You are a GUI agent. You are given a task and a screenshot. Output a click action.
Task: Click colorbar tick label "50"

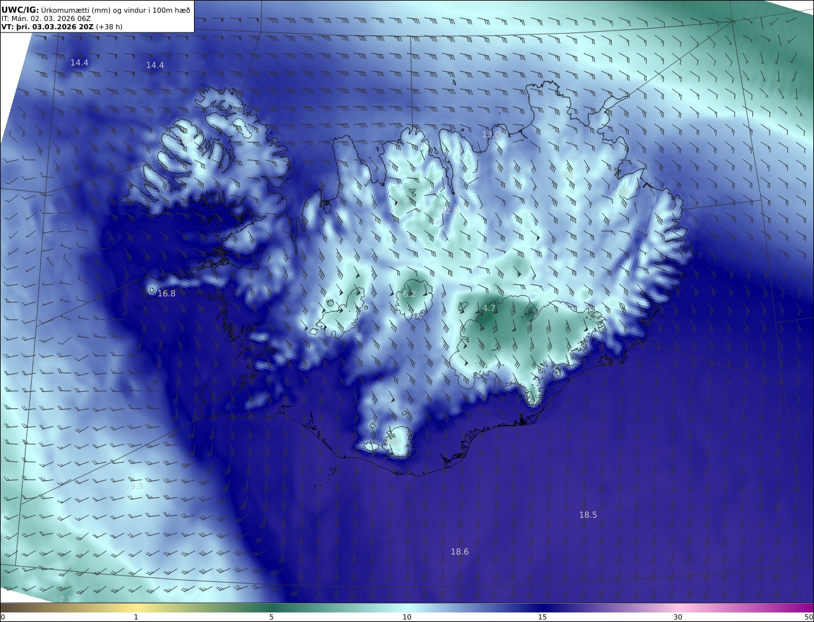coord(808,617)
